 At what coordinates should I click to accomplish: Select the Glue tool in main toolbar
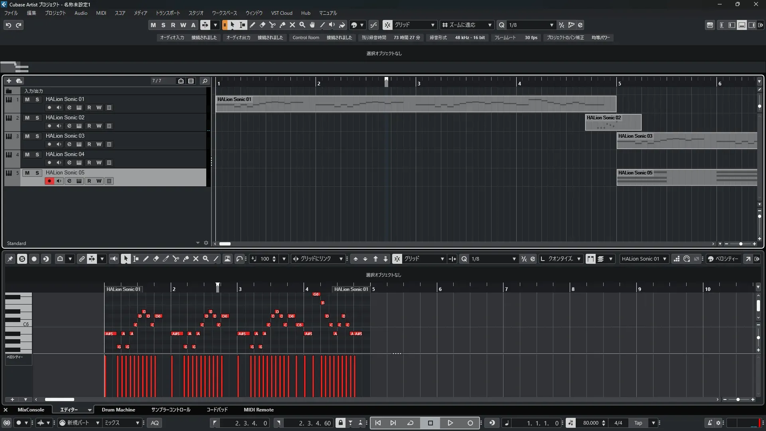click(282, 25)
